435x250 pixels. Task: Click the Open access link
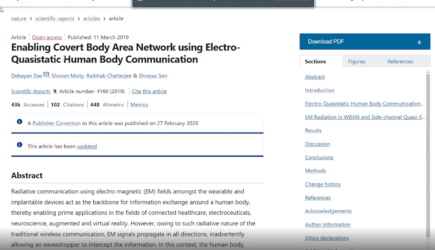47,37
